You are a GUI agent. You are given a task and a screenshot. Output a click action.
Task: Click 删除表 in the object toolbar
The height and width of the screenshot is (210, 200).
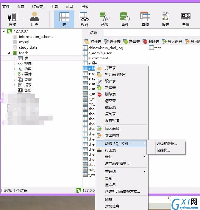click(x=151, y=42)
